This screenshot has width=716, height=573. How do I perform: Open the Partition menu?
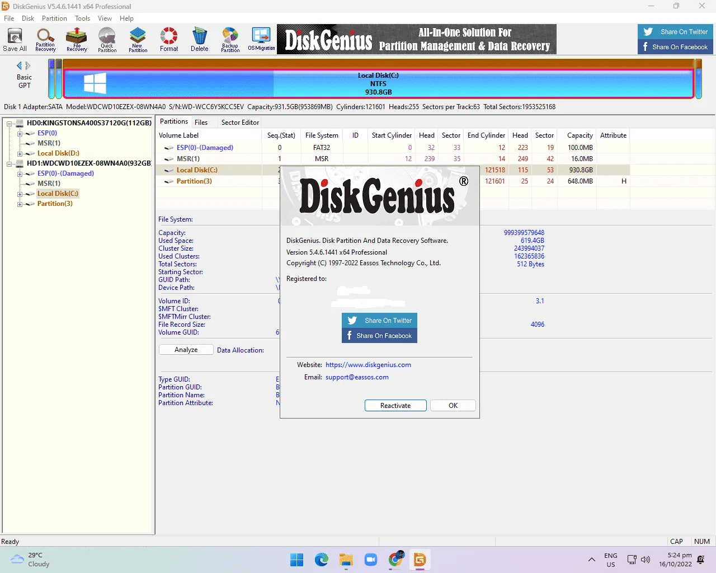coord(54,18)
